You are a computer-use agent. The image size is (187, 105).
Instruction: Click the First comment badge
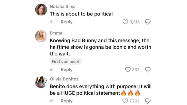(66, 61)
